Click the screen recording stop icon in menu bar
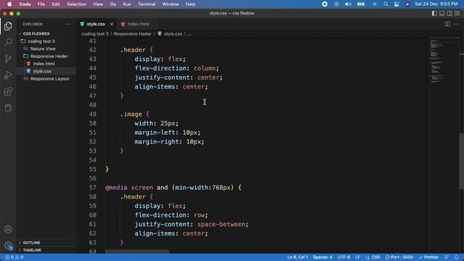464x261 pixels. 325,4
